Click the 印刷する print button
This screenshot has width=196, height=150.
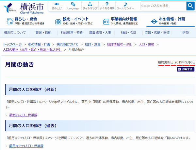point(186,69)
